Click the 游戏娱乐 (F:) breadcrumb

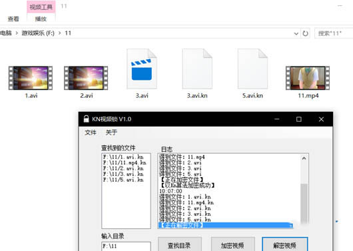click(x=38, y=33)
